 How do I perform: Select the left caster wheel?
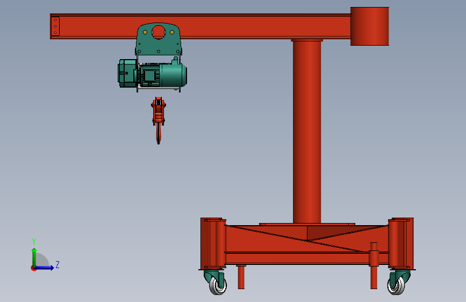(x=218, y=286)
